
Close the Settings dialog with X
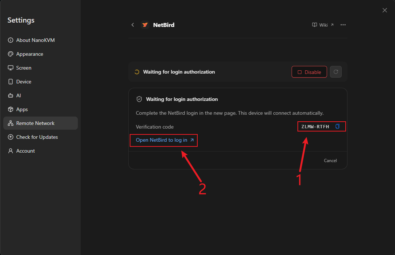pos(385,10)
